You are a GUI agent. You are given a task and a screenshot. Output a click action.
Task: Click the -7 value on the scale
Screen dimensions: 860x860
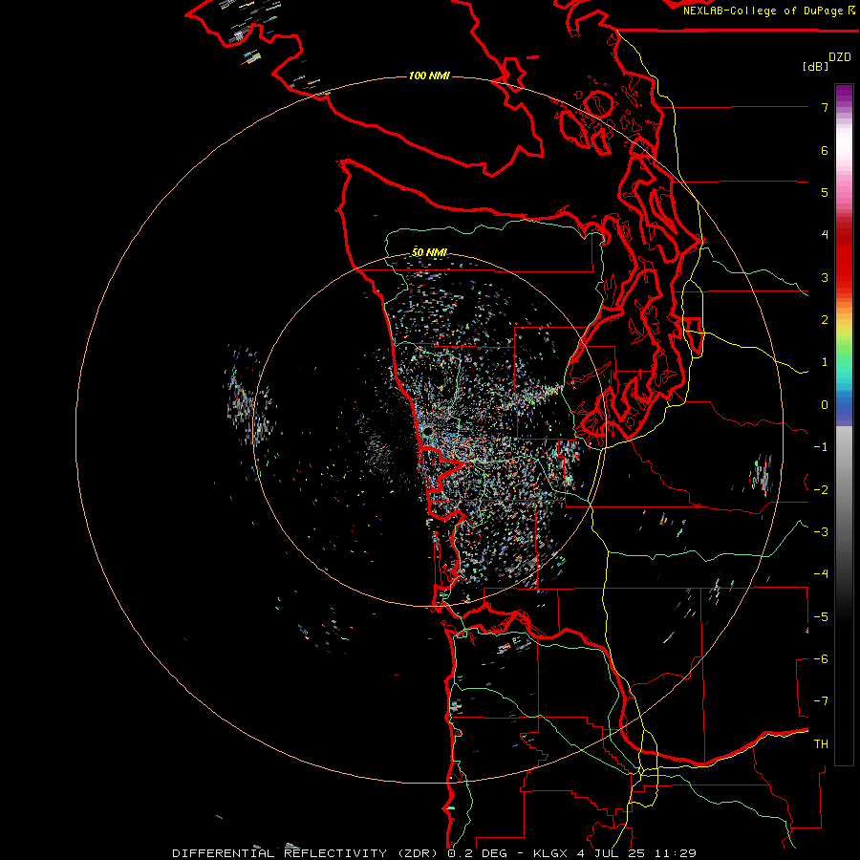coord(821,701)
